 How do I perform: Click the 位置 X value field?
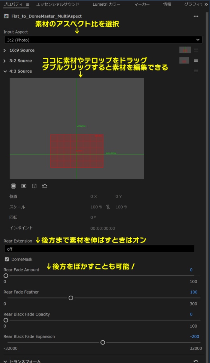coord(93,196)
